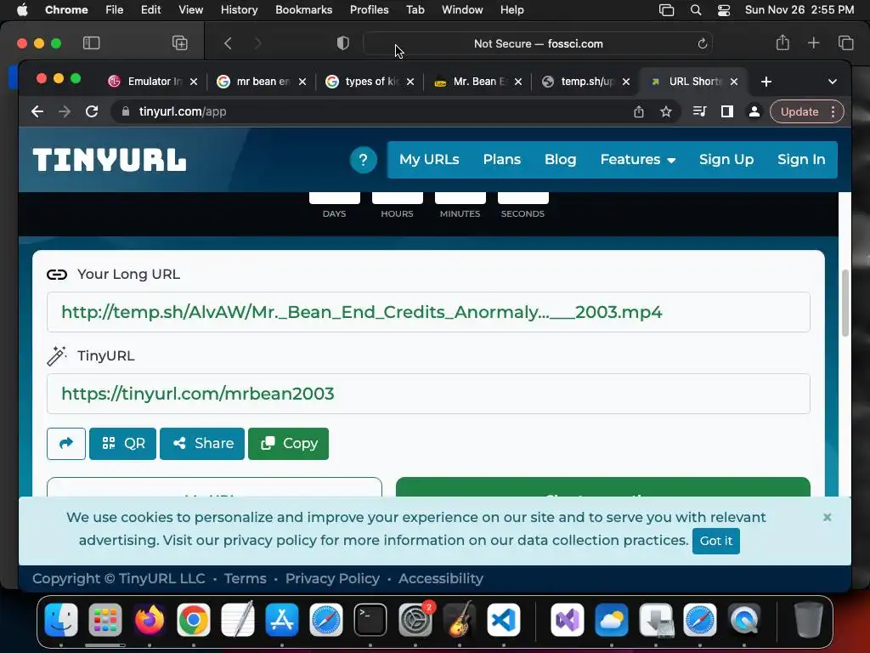Click Sign Up in the navigation
Image resolution: width=870 pixels, height=653 pixels.
tap(726, 160)
